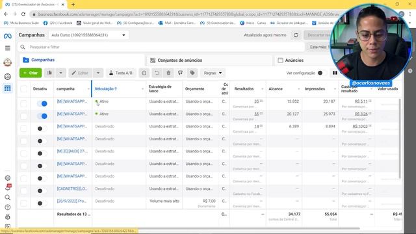This screenshot has width=416, height=234.
Task: Open the Impressões column dropdown arrow
Action: click(x=335, y=89)
